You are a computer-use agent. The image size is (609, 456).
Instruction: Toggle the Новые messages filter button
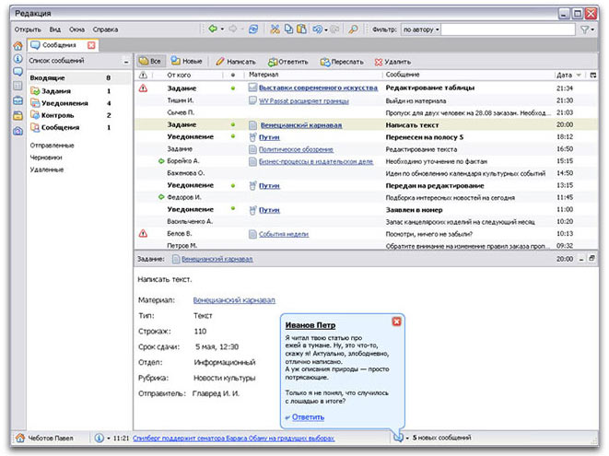coord(188,61)
